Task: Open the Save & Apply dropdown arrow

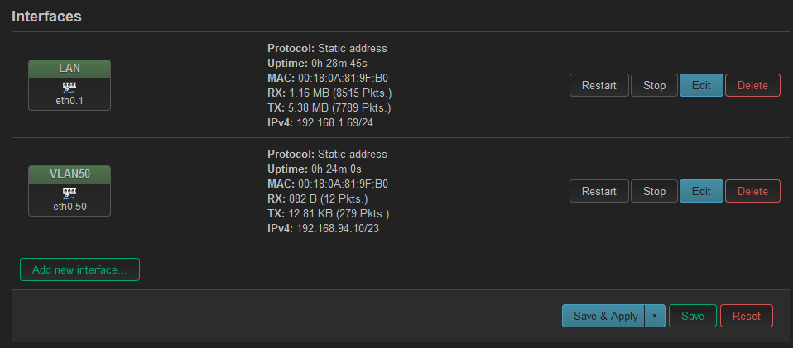Action: [x=655, y=317]
